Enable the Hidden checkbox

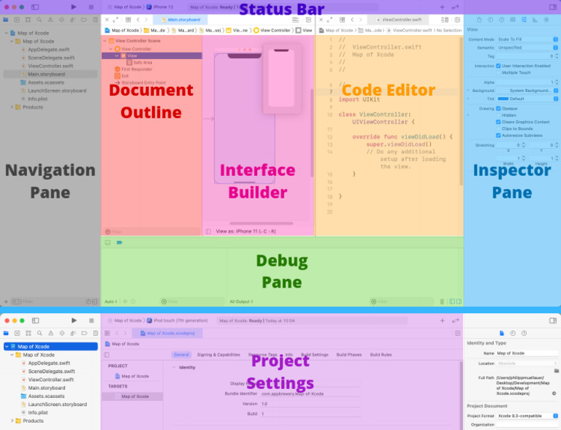click(x=498, y=115)
